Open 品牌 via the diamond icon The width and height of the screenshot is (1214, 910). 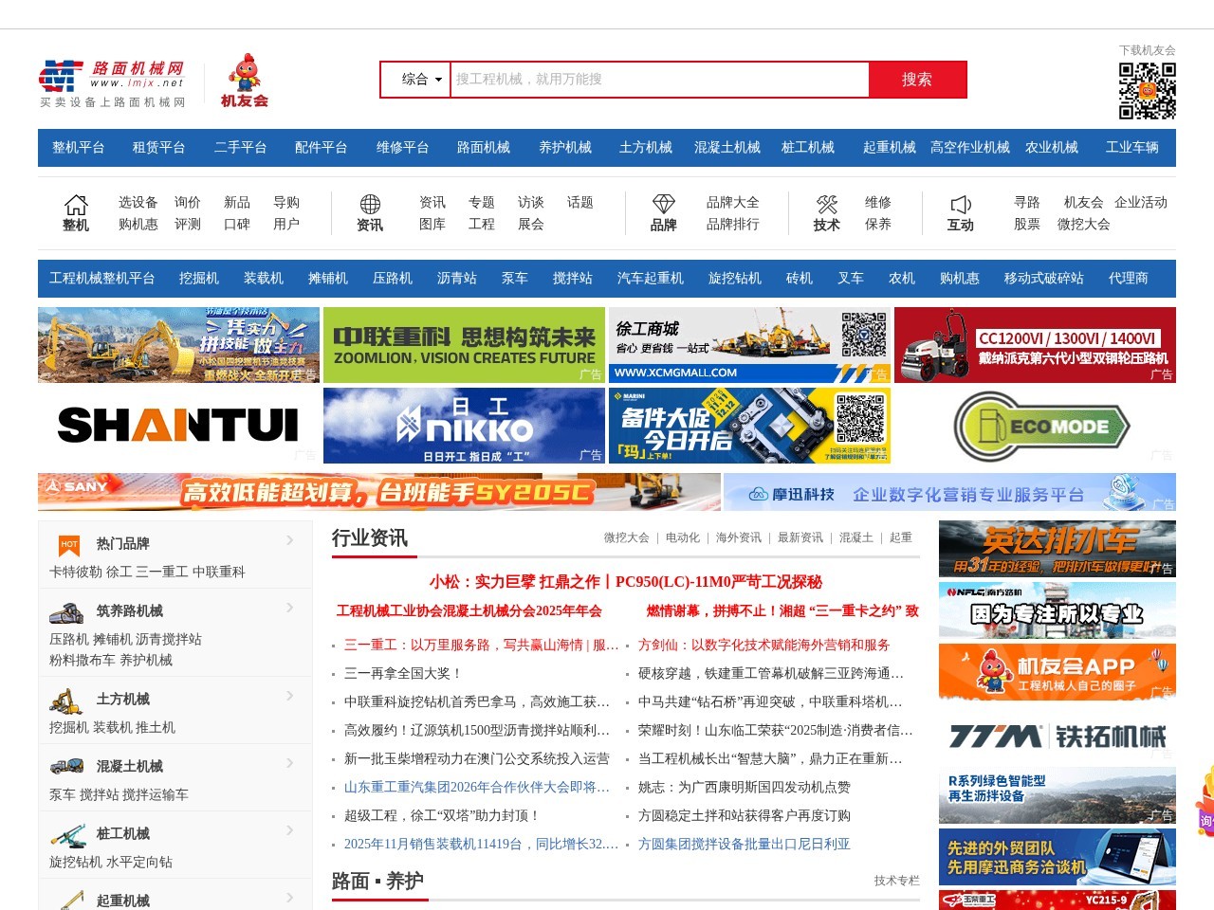coord(664,201)
